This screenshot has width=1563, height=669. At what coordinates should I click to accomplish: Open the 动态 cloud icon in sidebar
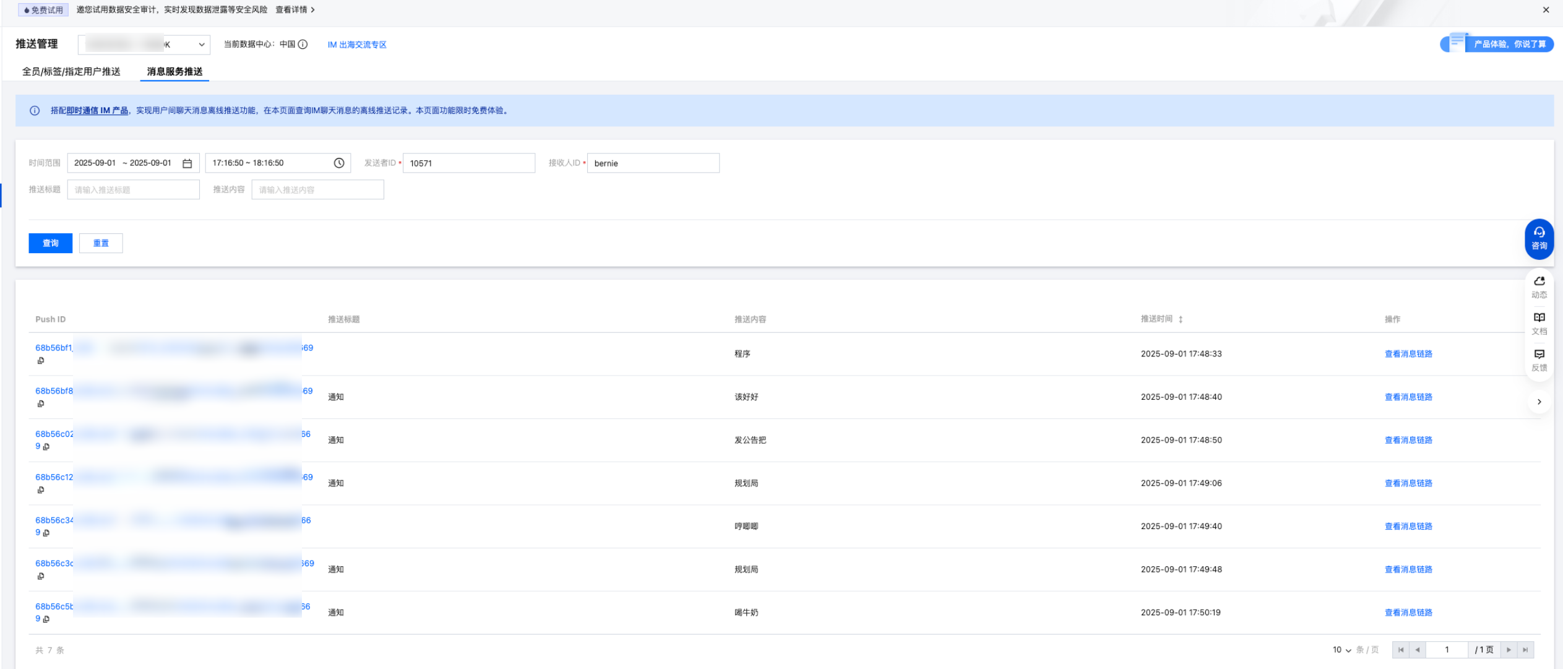pos(1539,286)
